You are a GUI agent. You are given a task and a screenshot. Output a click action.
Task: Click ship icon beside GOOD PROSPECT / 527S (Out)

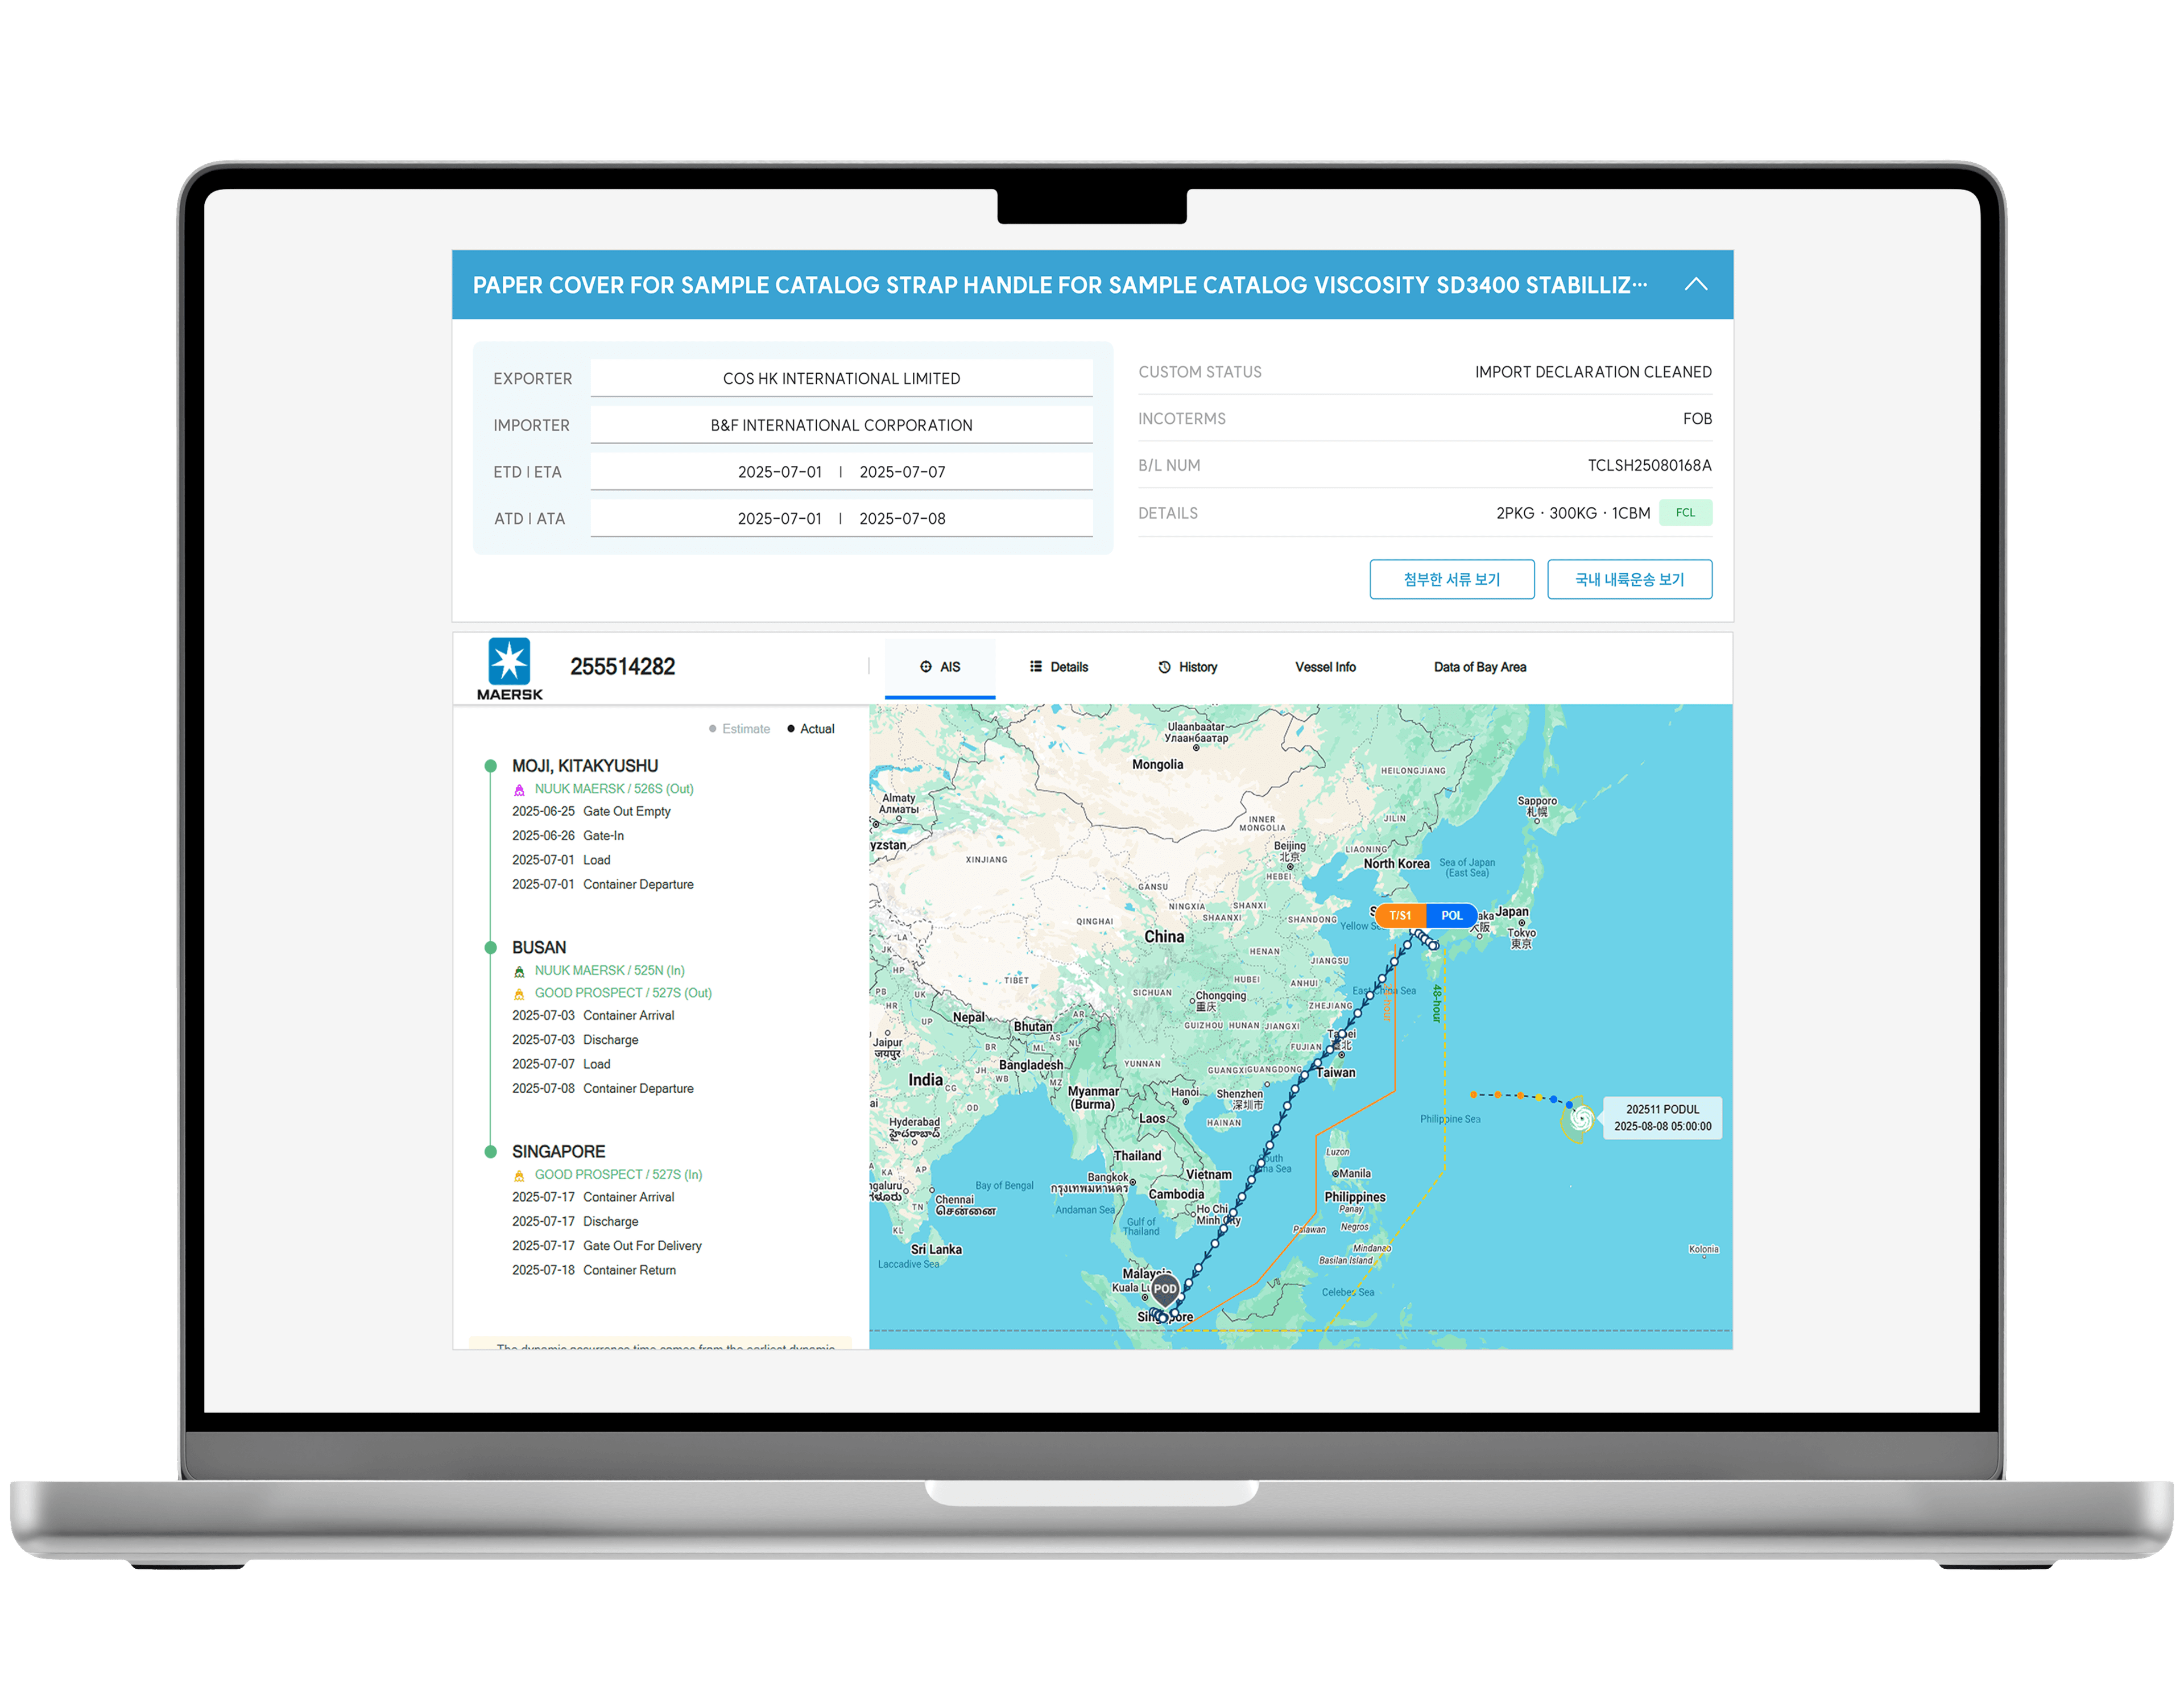(x=519, y=994)
